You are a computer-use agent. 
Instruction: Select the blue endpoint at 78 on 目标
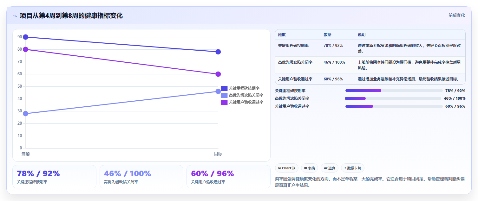[x=218, y=52]
